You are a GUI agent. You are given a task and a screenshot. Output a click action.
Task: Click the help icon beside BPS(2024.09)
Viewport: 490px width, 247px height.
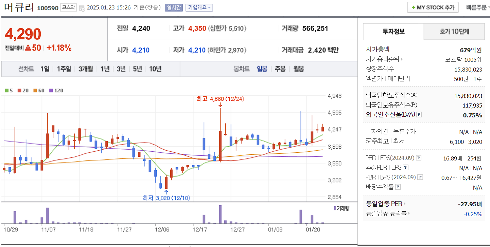click(x=420, y=177)
